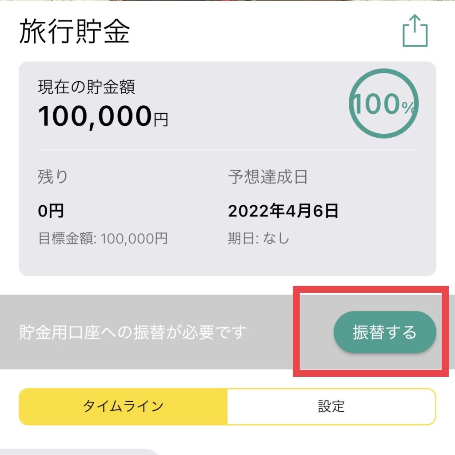This screenshot has height=455, width=455.
Task: Click the grey savings summary card background
Action: coord(227,168)
